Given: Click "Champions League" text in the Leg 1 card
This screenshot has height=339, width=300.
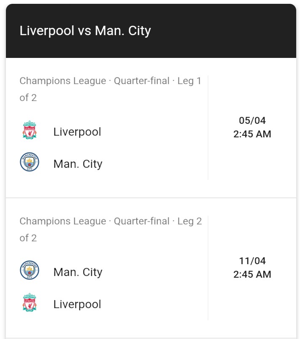Looking at the screenshot, I should click(x=63, y=81).
